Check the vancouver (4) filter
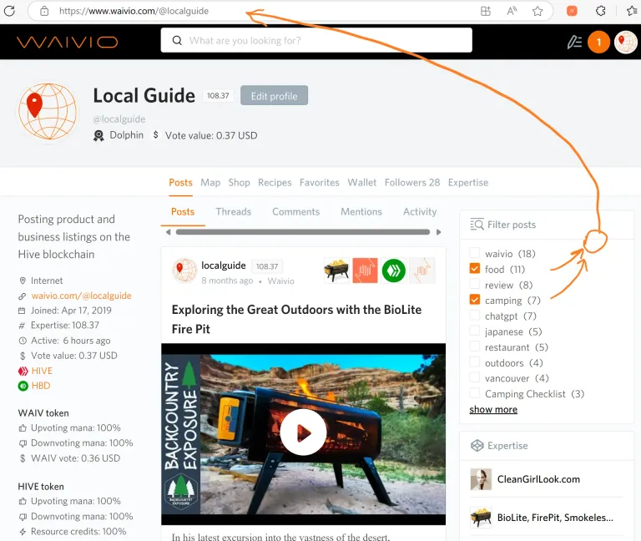 (475, 378)
